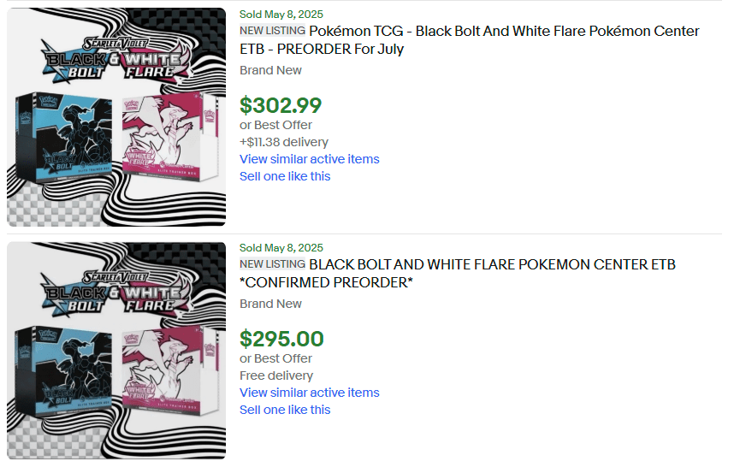Click 'Sell one like this' under the $295.00 listing
This screenshot has width=740, height=467.
tap(285, 410)
